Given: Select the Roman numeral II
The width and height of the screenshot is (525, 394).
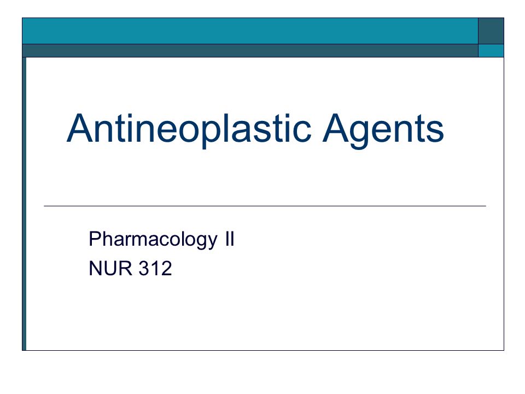Looking at the screenshot, I should pos(229,239).
